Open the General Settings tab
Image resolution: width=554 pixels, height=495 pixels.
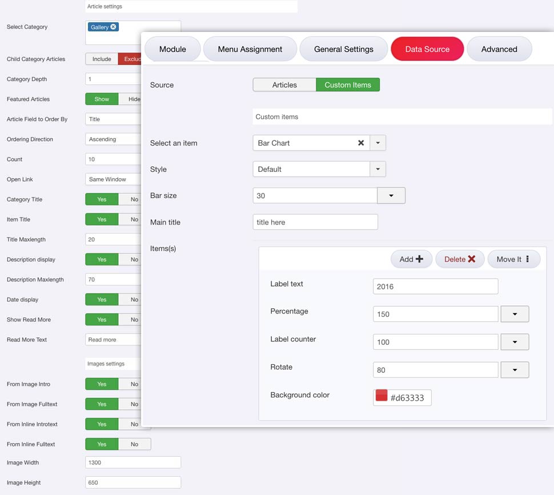pyautogui.click(x=344, y=49)
